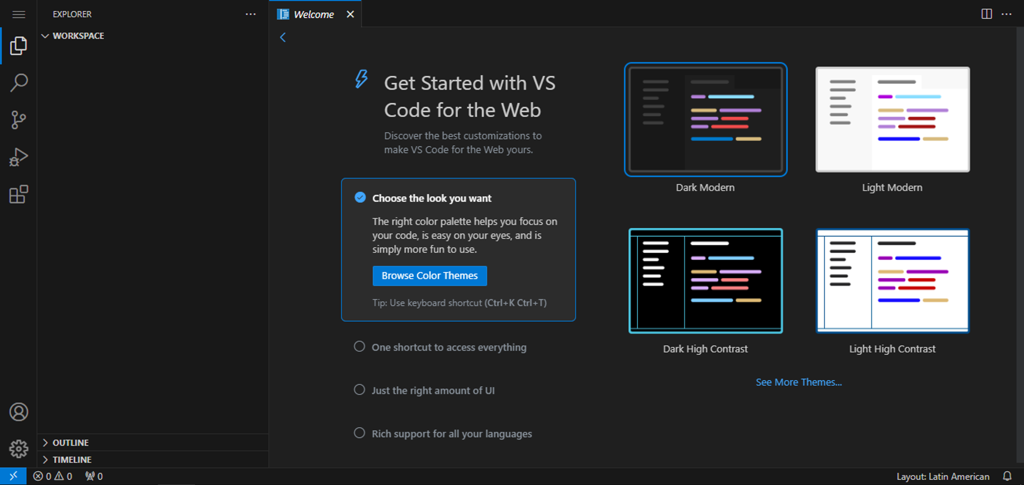
Task: Open the Source Control view
Action: click(x=18, y=120)
